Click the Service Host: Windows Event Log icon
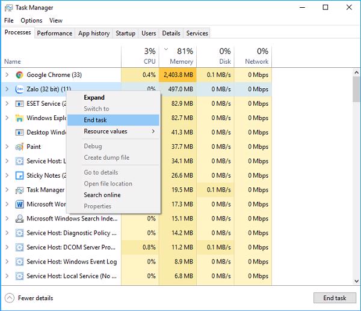The height and width of the screenshot is (311, 361). tap(19, 262)
